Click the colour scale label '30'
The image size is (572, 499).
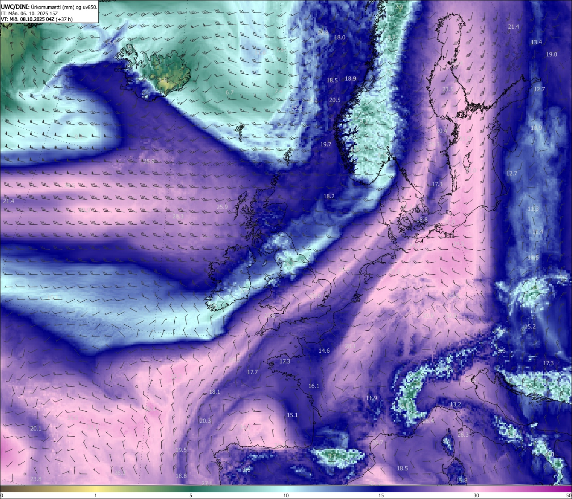point(476,495)
